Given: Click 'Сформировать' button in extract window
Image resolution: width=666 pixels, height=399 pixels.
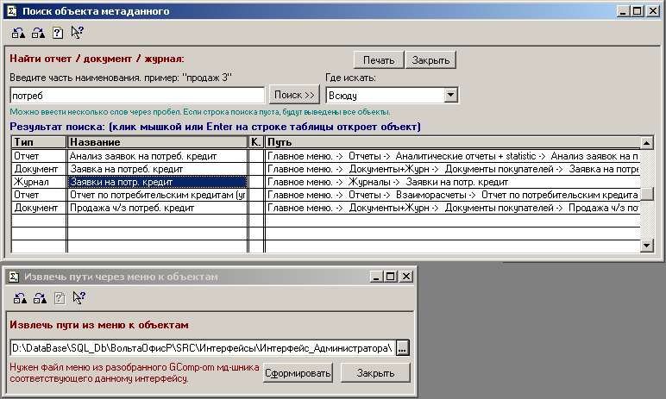Looking at the screenshot, I should coord(298,372).
